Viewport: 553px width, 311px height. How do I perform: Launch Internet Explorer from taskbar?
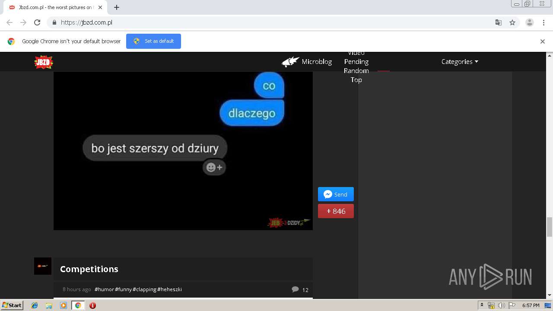click(35, 305)
